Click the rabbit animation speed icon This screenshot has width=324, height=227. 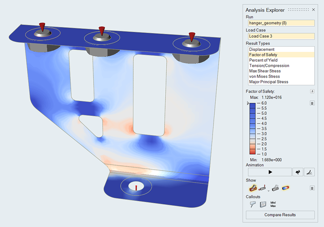click(298, 172)
